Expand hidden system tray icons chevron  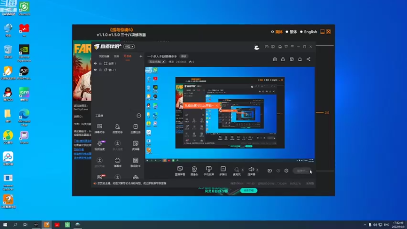point(365,224)
